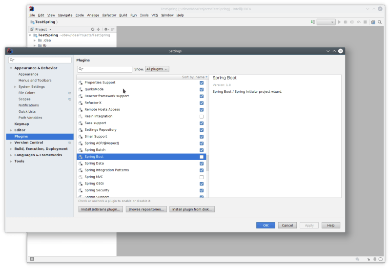Click project-level icon beside Version Control

coord(70,143)
